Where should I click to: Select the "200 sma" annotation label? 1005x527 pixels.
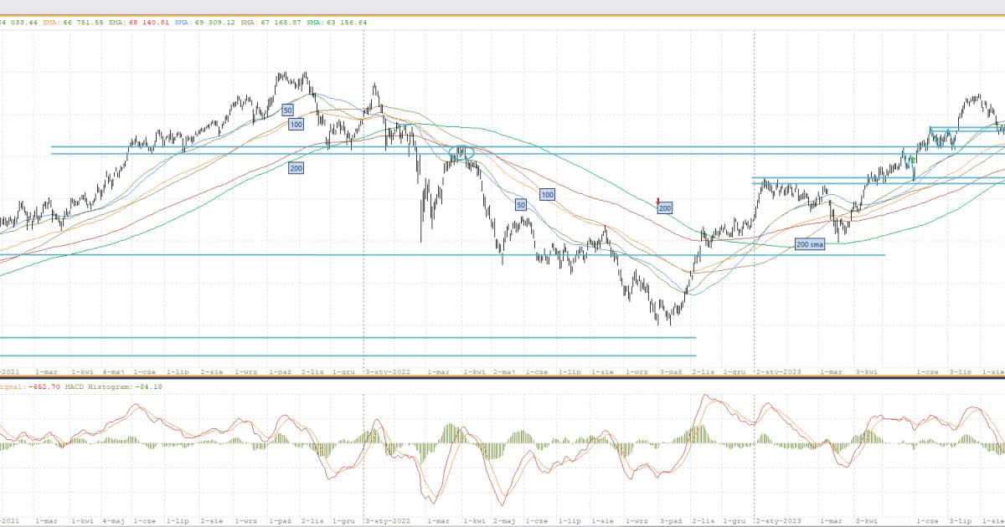(810, 245)
